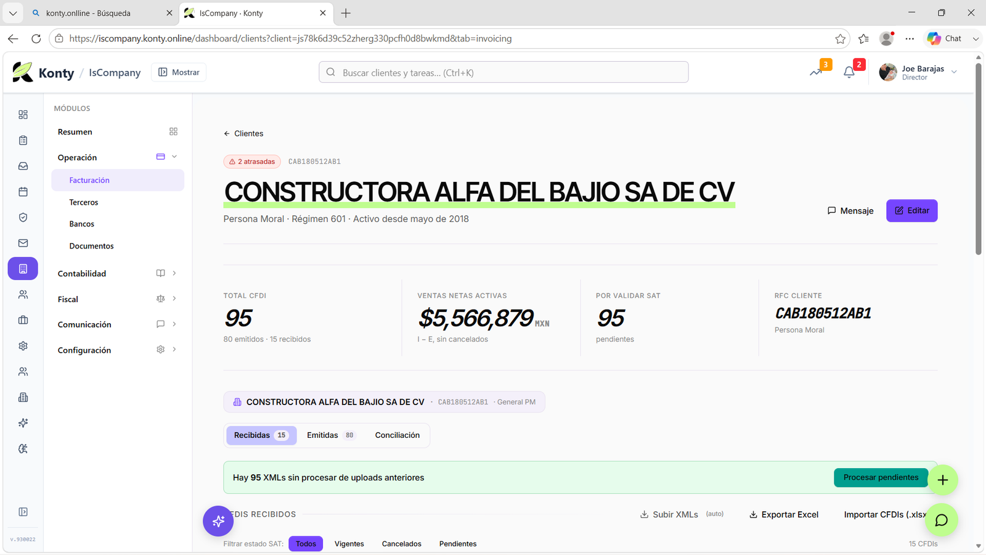986x555 pixels.
Task: Click the Mensaje button
Action: pyautogui.click(x=850, y=211)
